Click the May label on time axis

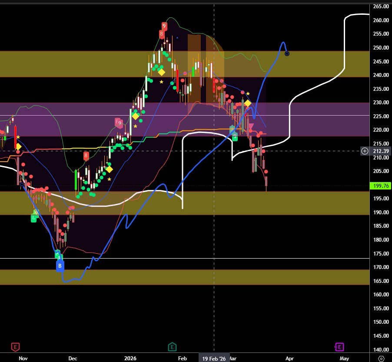pyautogui.click(x=344, y=358)
